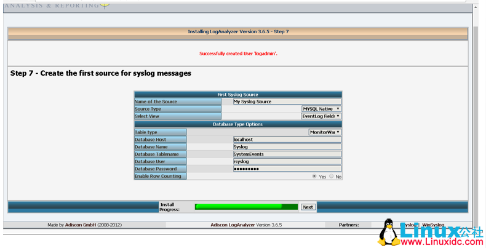The width and height of the screenshot is (486, 248).
Task: Open the Adiscon LogAnalyzer footer link
Action: pos(233,225)
